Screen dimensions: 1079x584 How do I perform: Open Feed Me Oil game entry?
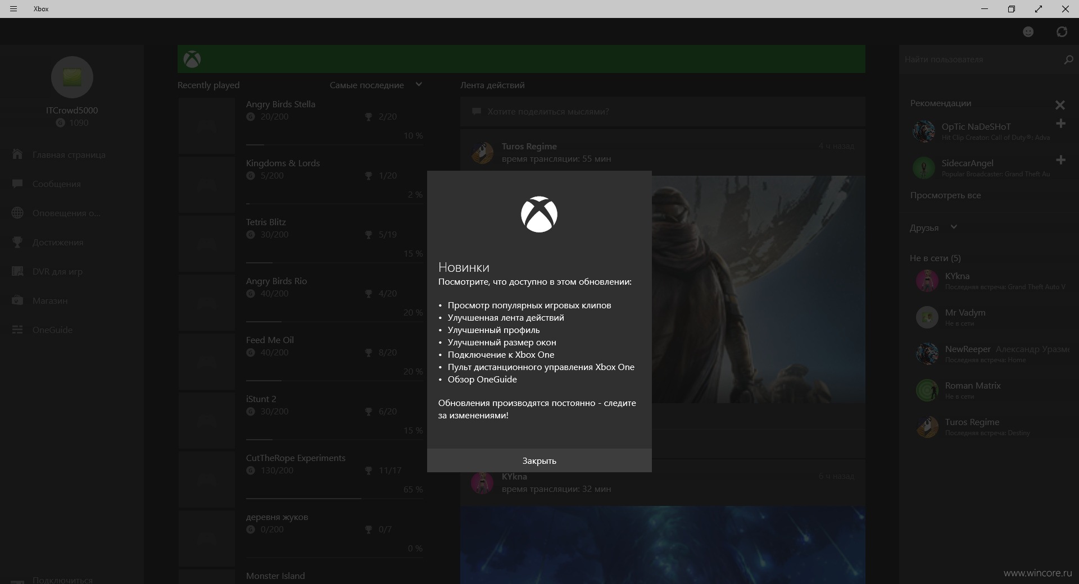[301, 361]
